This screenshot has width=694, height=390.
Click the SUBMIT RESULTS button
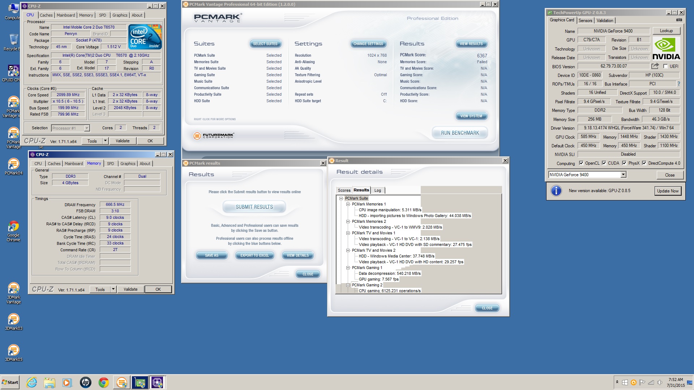254,207
